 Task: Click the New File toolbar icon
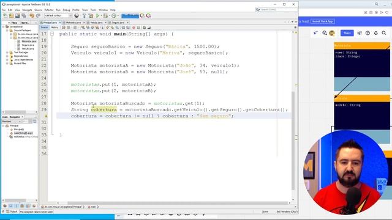click(x=6, y=16)
